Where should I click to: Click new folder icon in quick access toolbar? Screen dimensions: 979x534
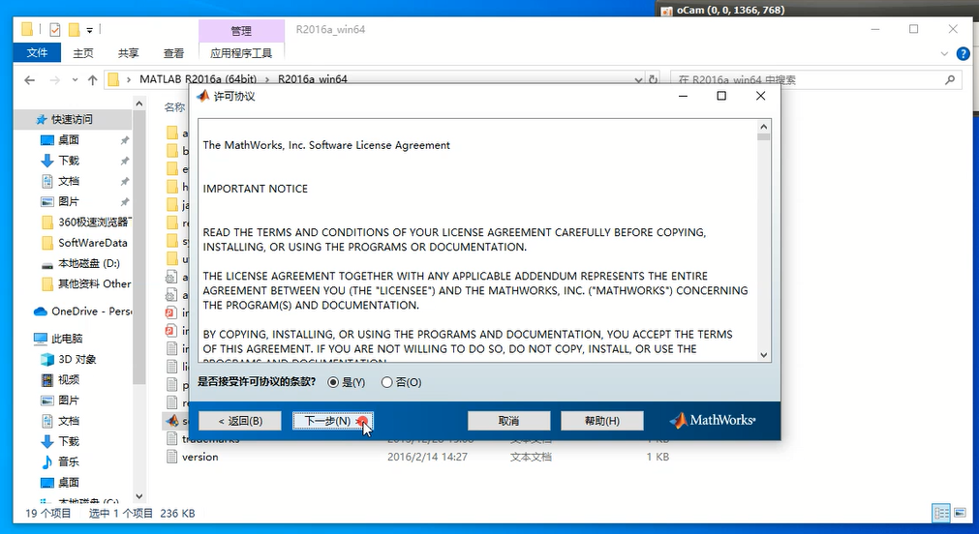(75, 29)
